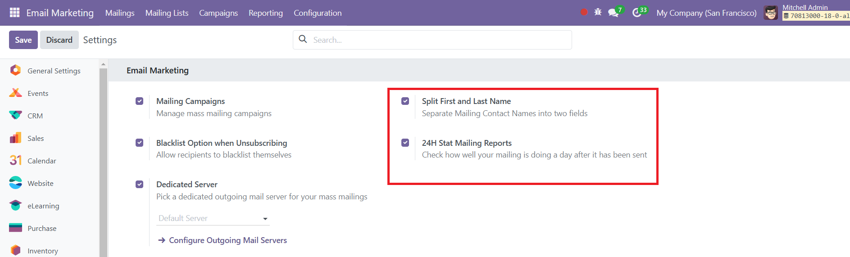Screen dimensions: 850x257
Task: Uncheck Mailing Campaigns checkbox
Action: (140, 101)
